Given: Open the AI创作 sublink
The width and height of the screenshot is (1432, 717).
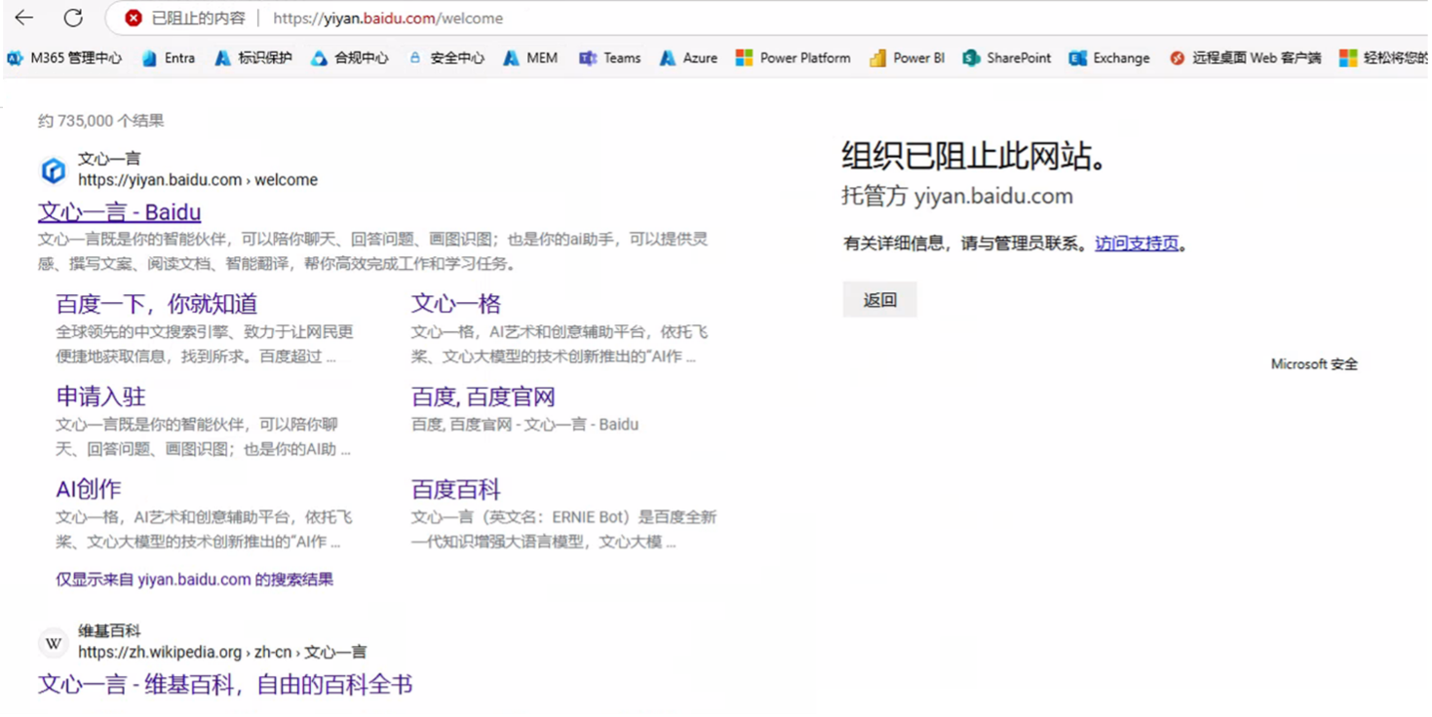Looking at the screenshot, I should click(89, 489).
